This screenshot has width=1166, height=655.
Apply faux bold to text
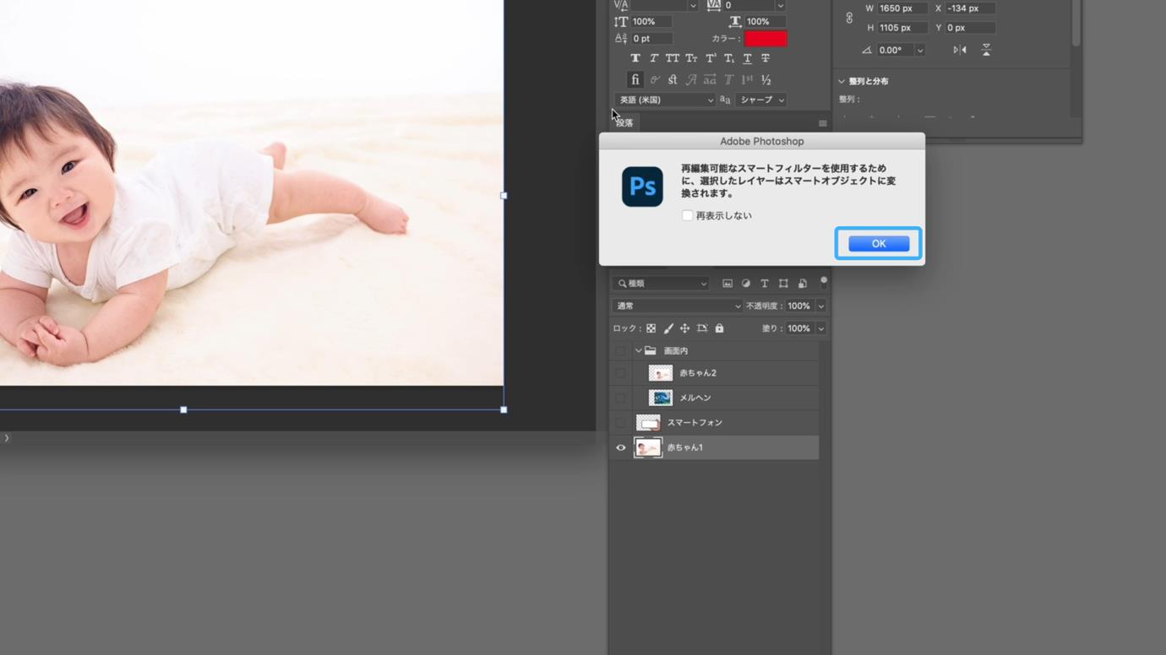pos(635,58)
